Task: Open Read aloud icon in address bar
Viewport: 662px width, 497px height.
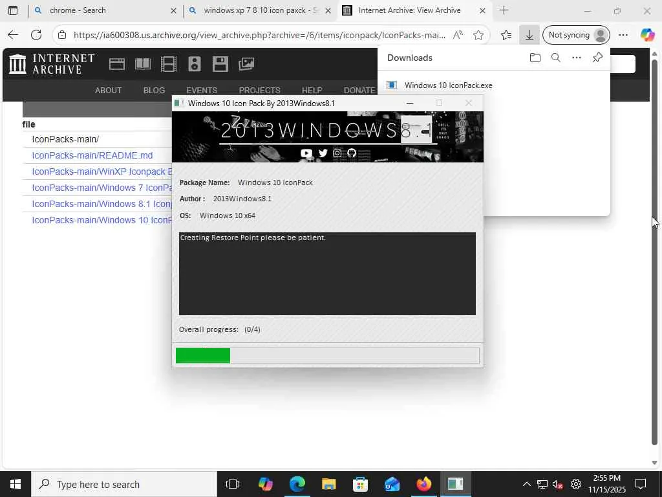Action: (458, 35)
